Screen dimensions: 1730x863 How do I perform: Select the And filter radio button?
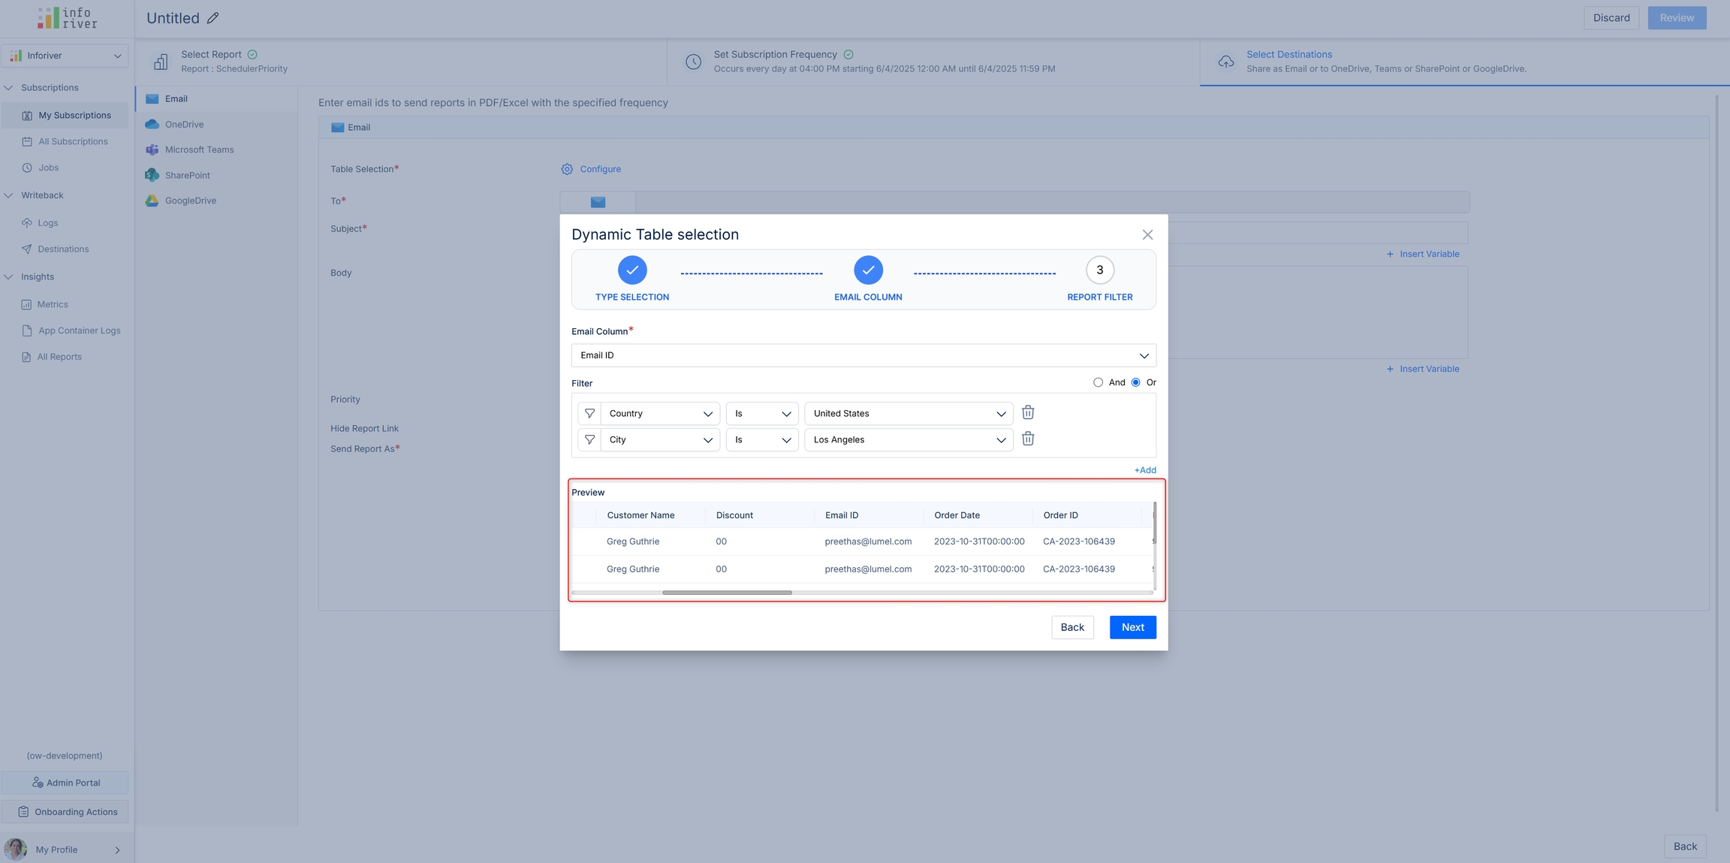click(1098, 382)
